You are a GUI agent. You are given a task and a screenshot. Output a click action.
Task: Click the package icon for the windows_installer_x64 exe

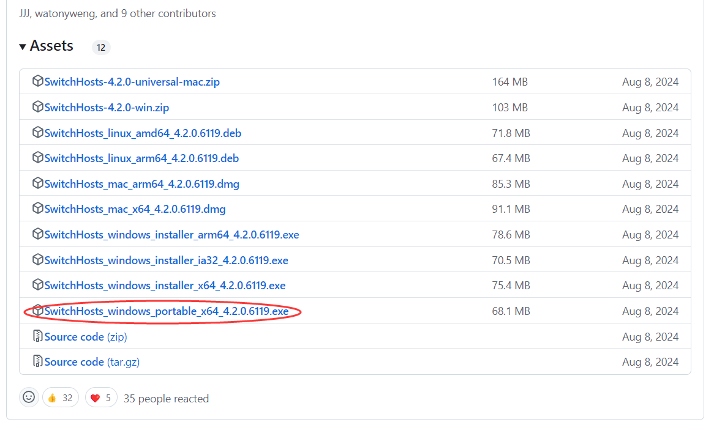[38, 285]
